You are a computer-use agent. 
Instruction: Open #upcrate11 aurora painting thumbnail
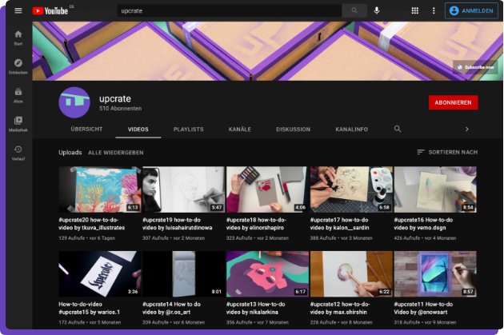point(435,273)
